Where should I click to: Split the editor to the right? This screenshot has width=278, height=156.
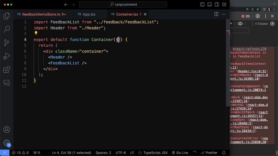[x=216, y=14]
